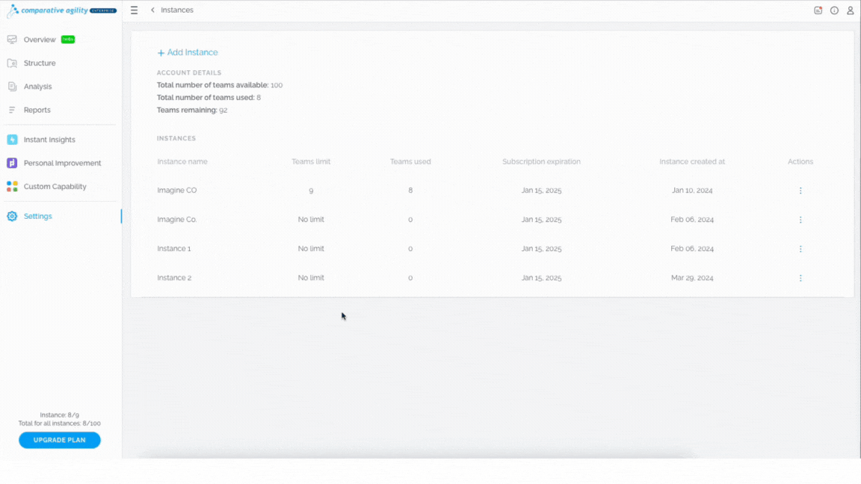Click the Comparative Agility logo
The image size is (861, 484).
coord(61,10)
